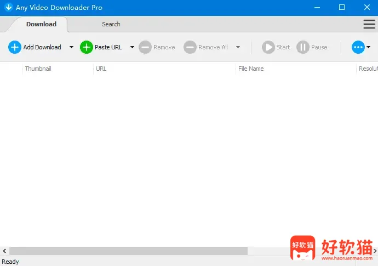378x266 pixels.
Task: Click the gray Remove minus icon
Action: pos(145,47)
